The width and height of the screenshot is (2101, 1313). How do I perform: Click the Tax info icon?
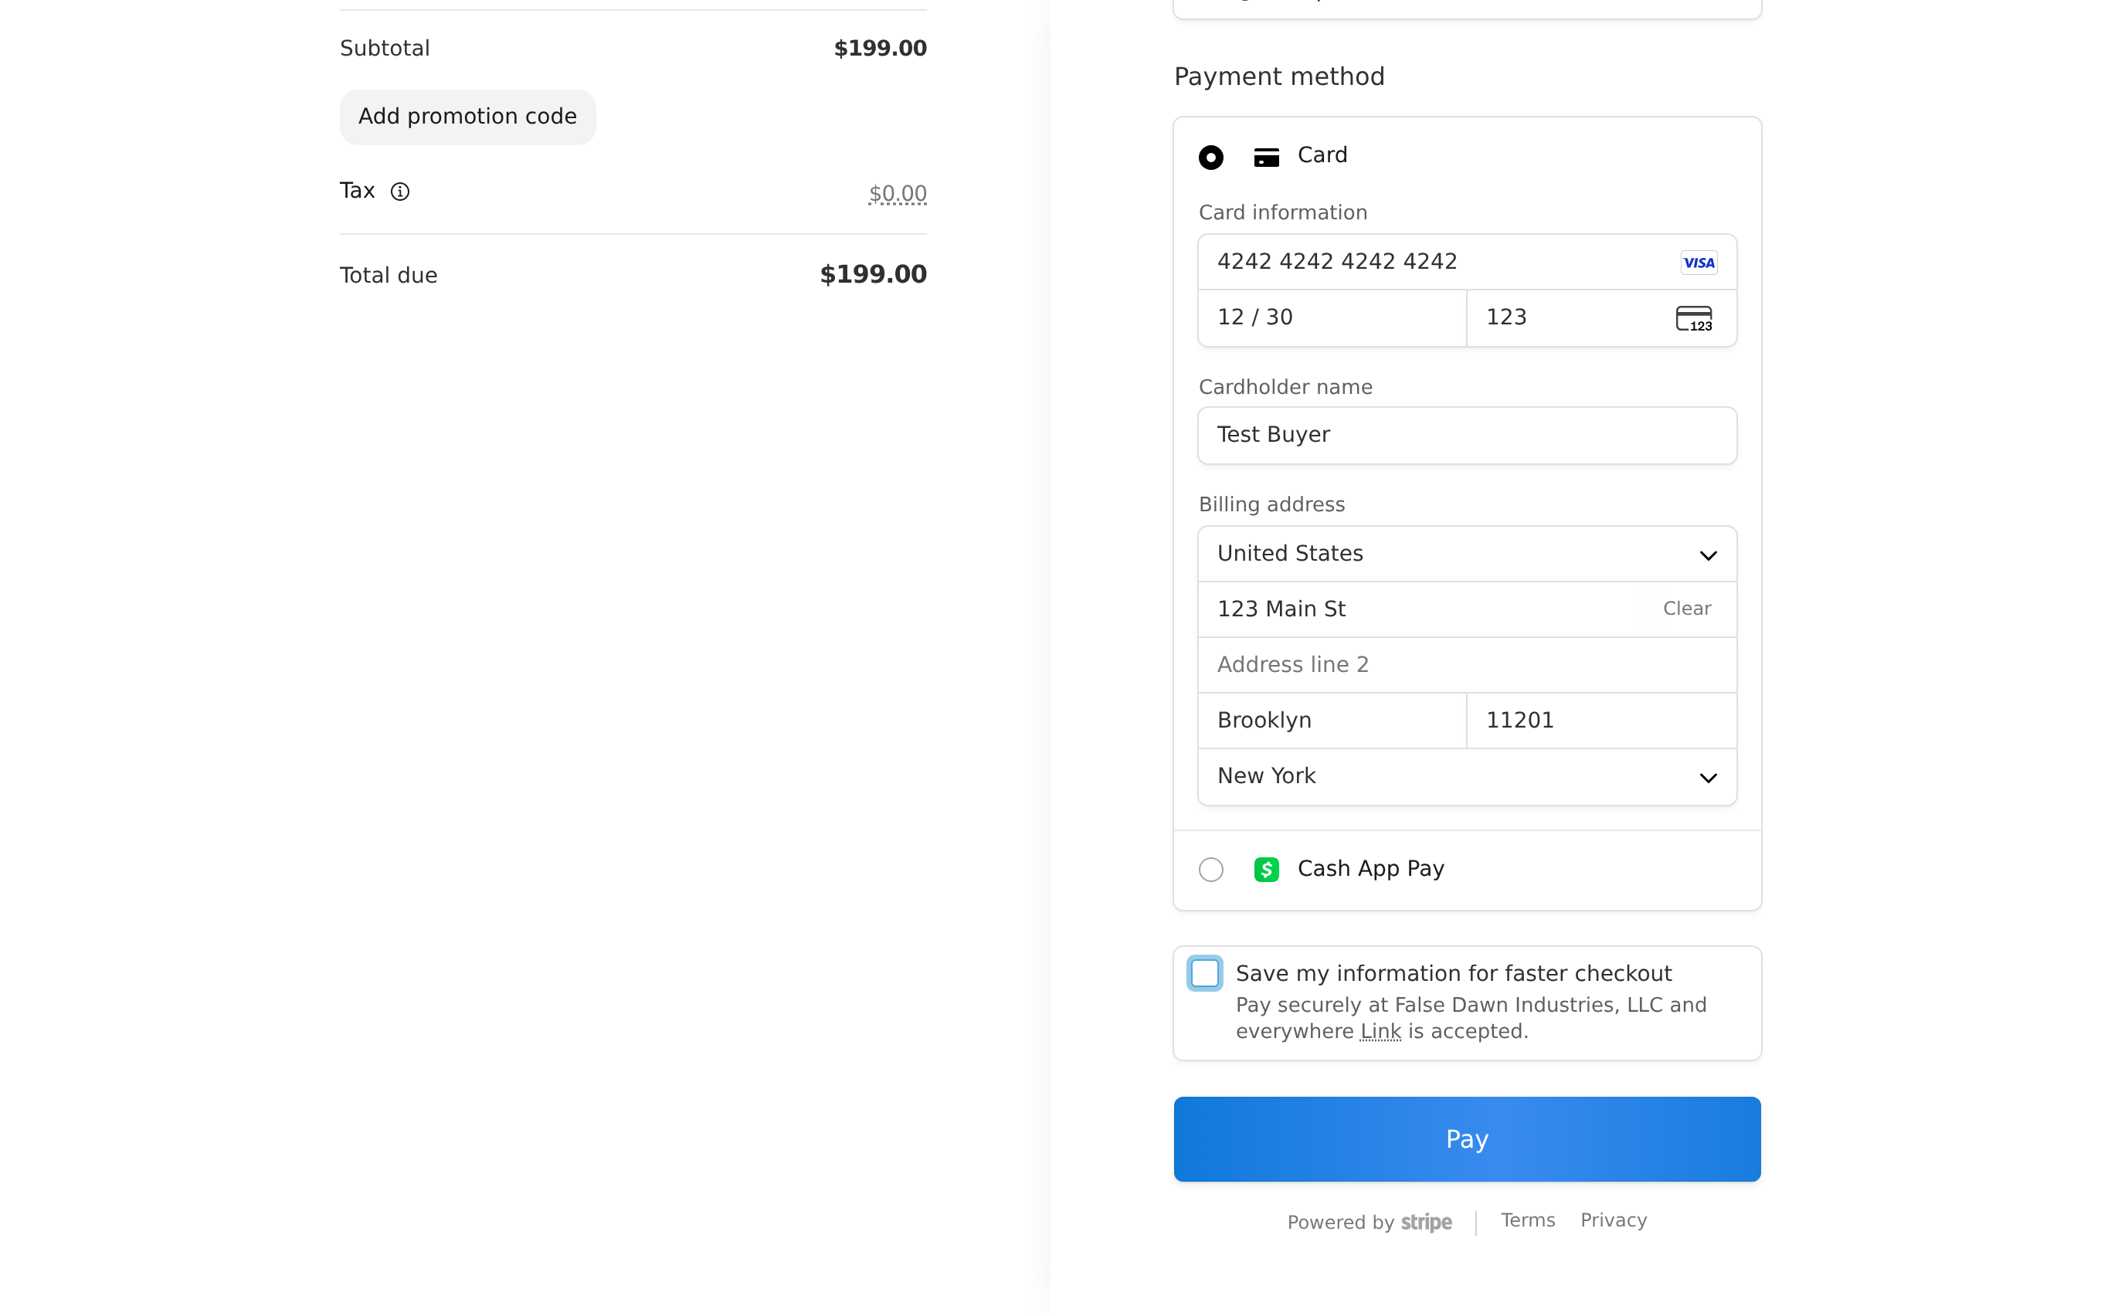[x=399, y=192]
